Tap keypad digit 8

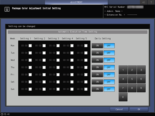pos(132,88)
